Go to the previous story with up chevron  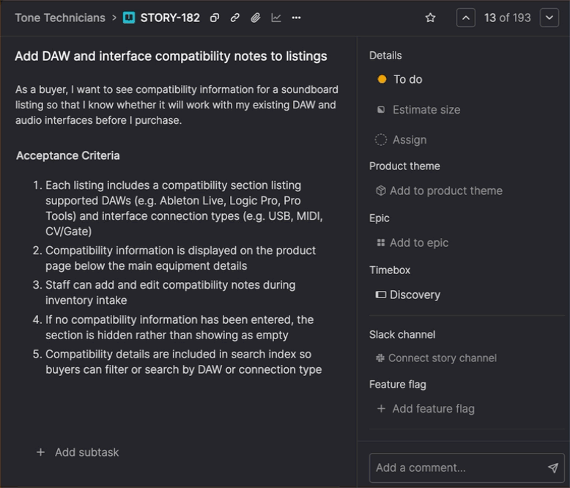point(466,18)
